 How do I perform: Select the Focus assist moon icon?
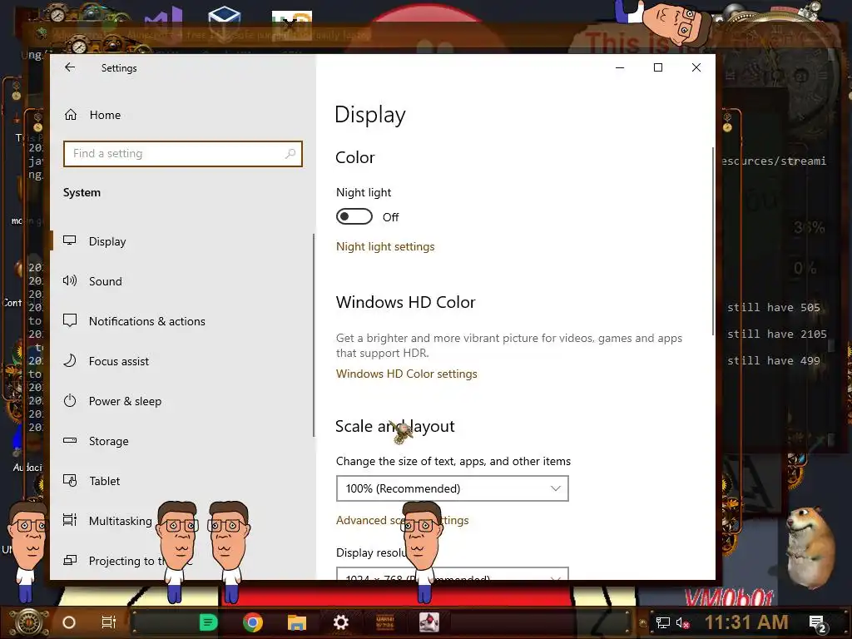pos(70,361)
